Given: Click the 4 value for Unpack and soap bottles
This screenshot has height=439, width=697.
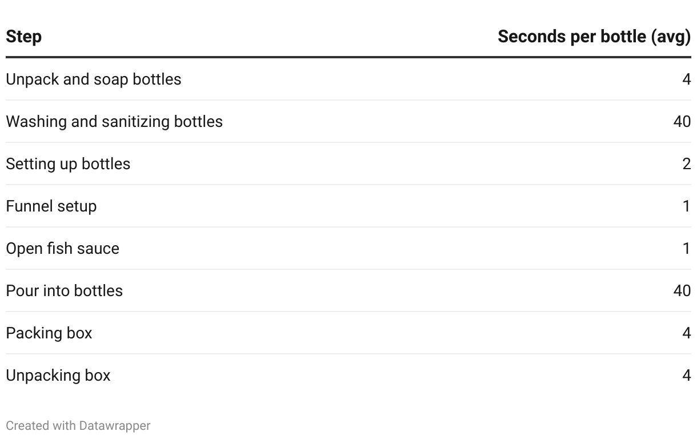Looking at the screenshot, I should point(687,79).
